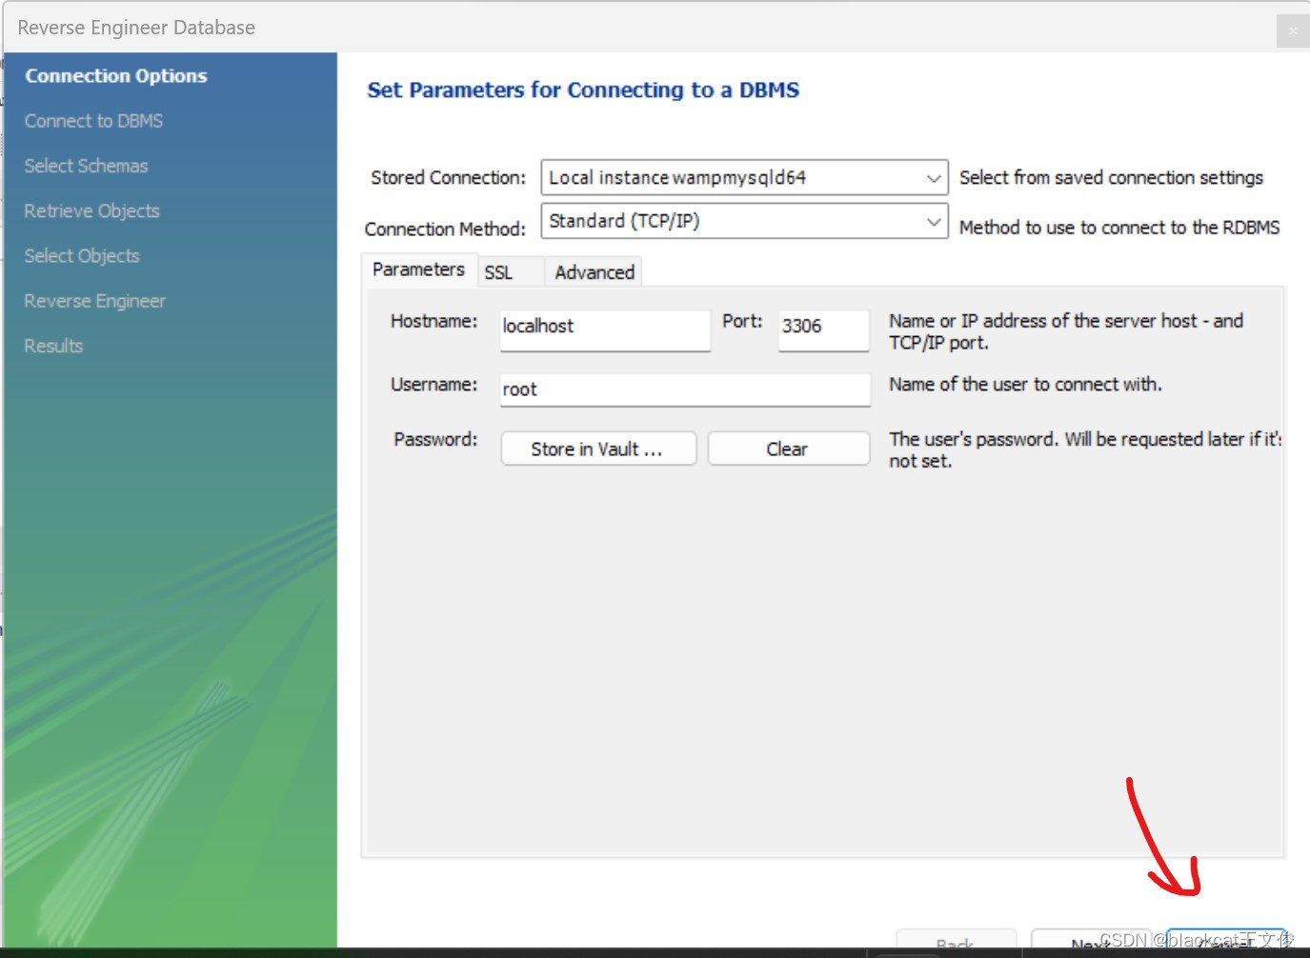
Task: Click the 'Hostname:' label
Action: point(433,321)
